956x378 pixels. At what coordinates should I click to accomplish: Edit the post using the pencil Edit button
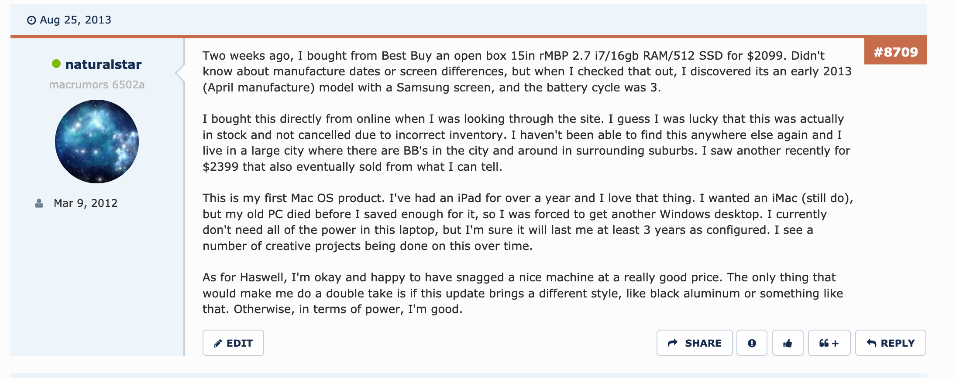pyautogui.click(x=233, y=343)
